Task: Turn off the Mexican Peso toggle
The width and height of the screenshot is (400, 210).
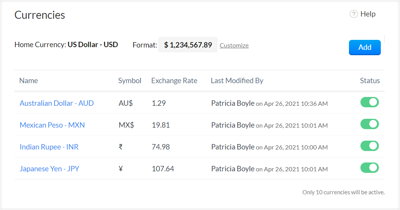Action: [369, 124]
